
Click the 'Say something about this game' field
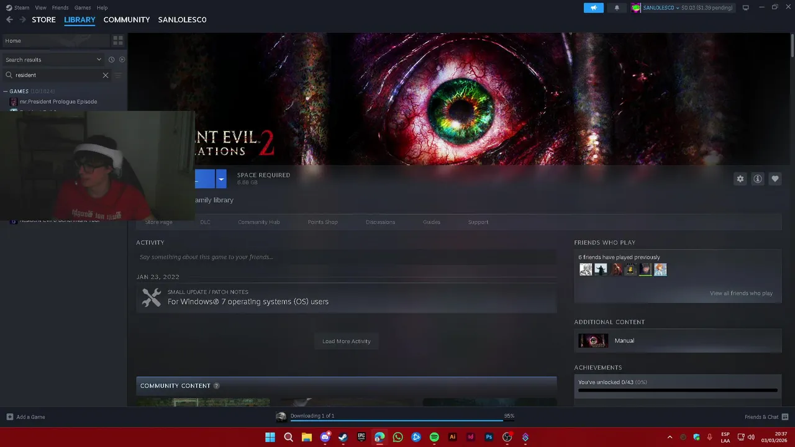[x=347, y=257]
